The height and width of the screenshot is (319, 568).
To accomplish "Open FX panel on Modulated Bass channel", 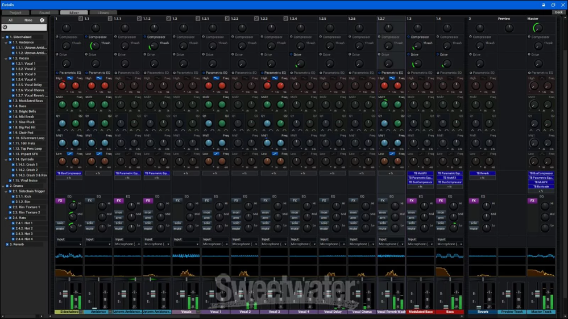I will (412, 200).
